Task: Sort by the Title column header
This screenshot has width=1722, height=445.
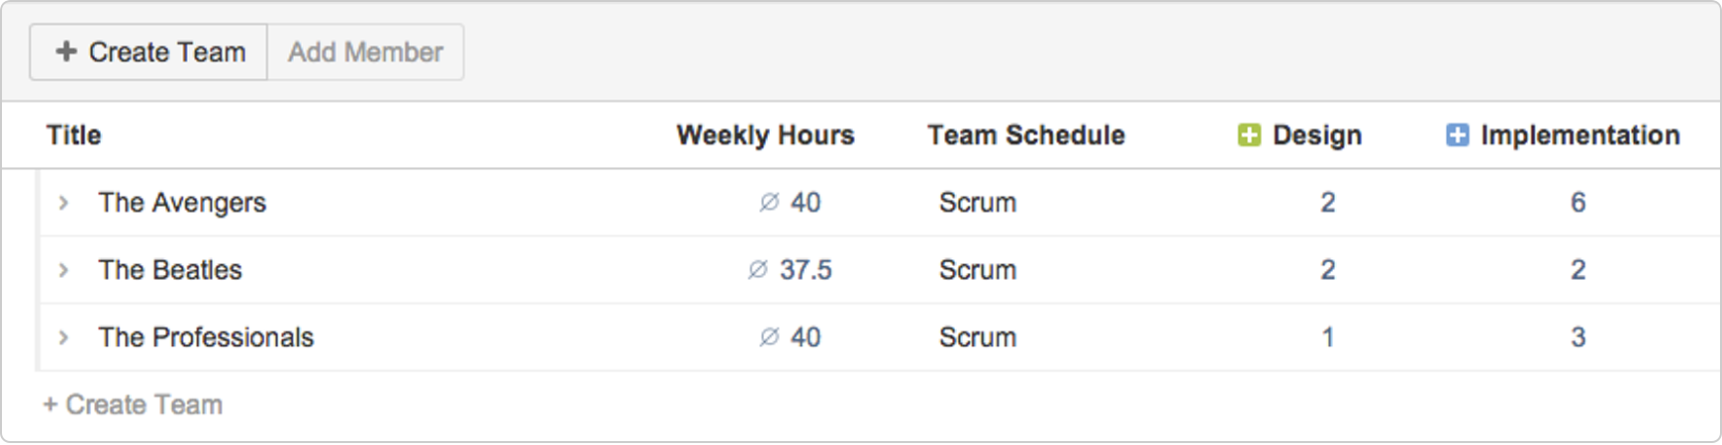Action: 74,134
